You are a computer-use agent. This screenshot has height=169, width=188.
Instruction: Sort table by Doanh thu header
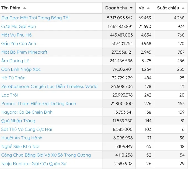point(116,8)
